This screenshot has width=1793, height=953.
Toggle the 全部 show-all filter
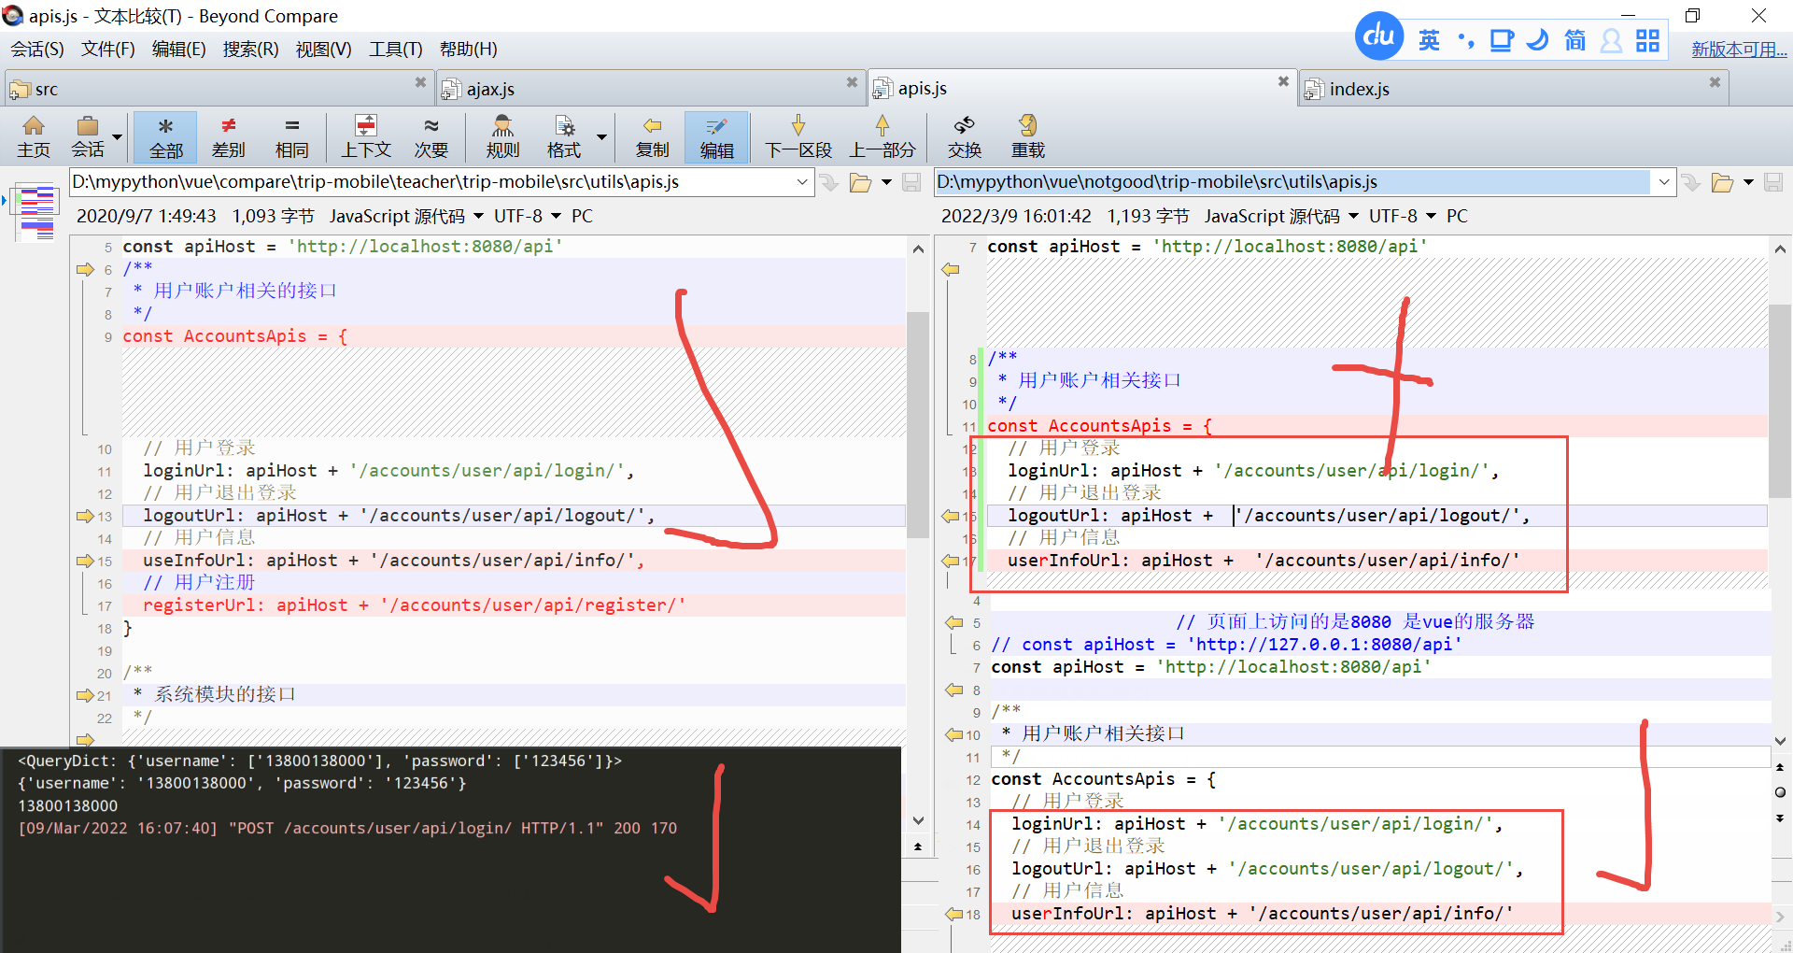pos(165,136)
